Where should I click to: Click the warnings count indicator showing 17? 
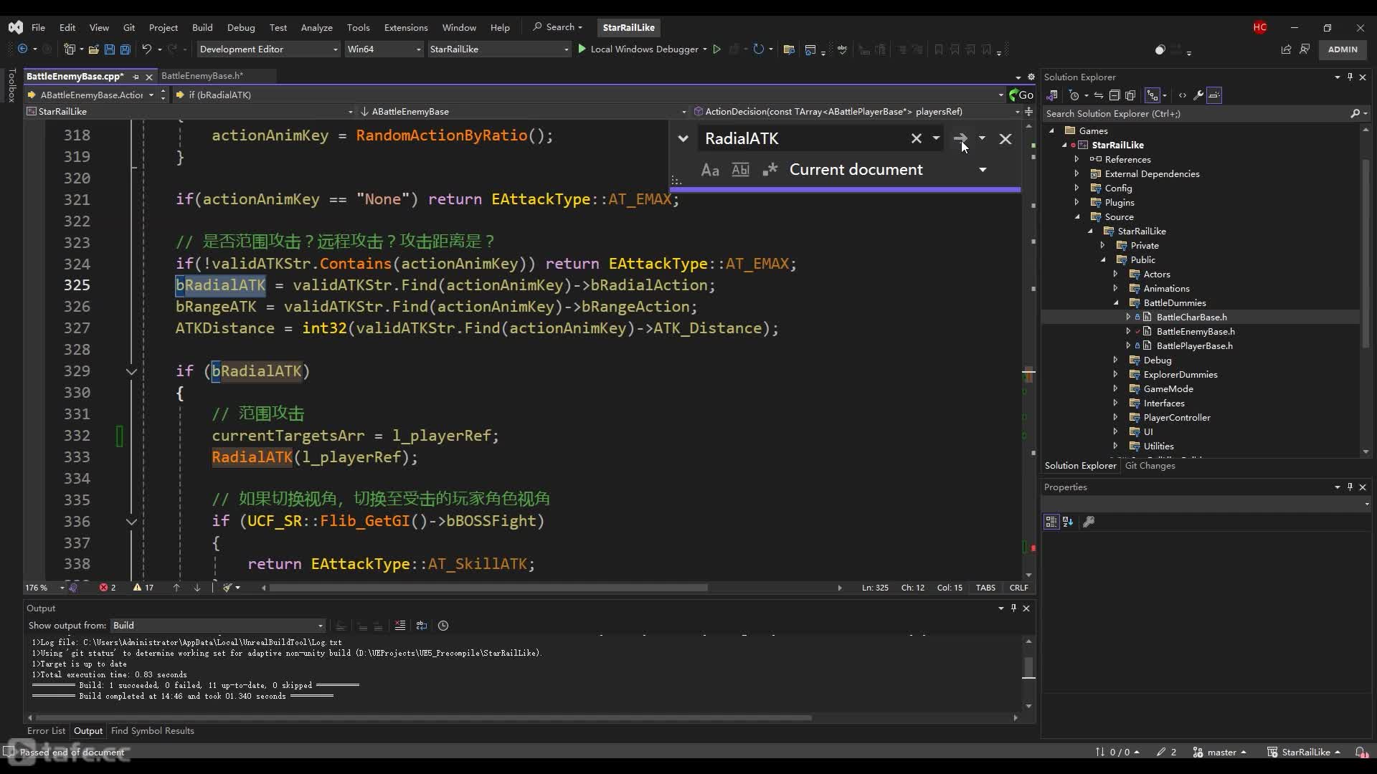[x=143, y=588]
